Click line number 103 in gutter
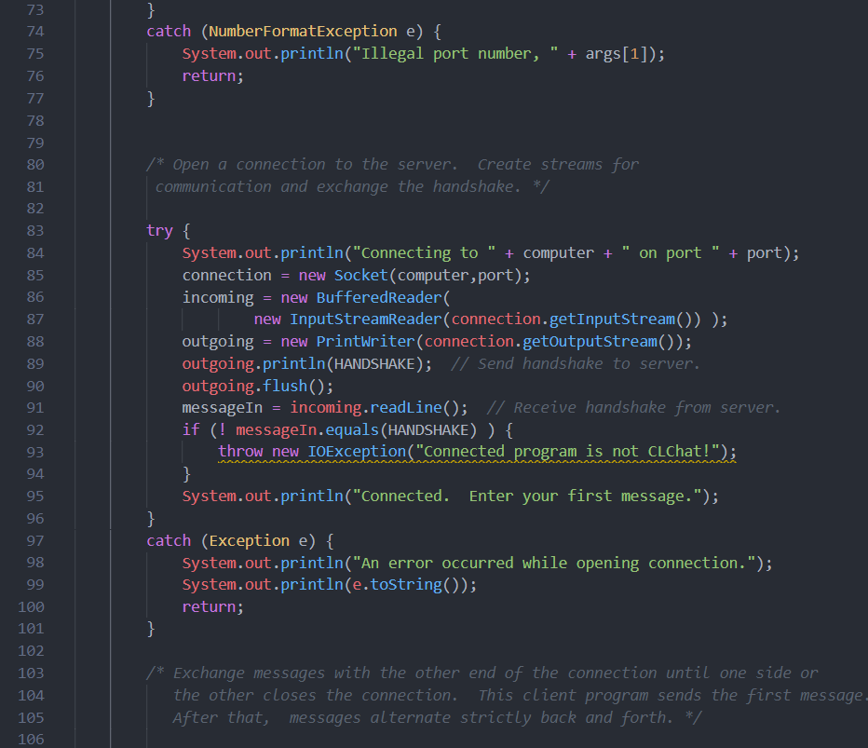Image resolution: width=868 pixels, height=748 pixels. (31, 673)
